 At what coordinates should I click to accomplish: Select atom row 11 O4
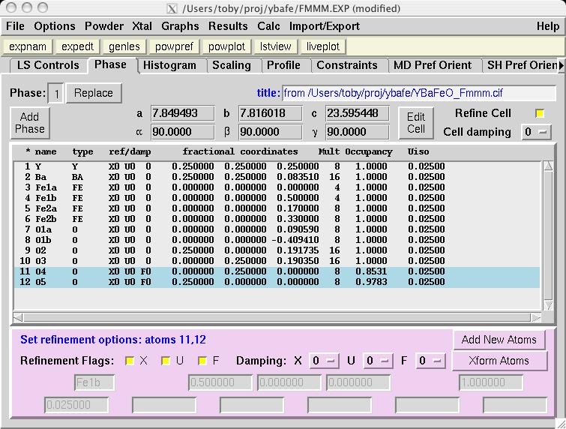277,271
